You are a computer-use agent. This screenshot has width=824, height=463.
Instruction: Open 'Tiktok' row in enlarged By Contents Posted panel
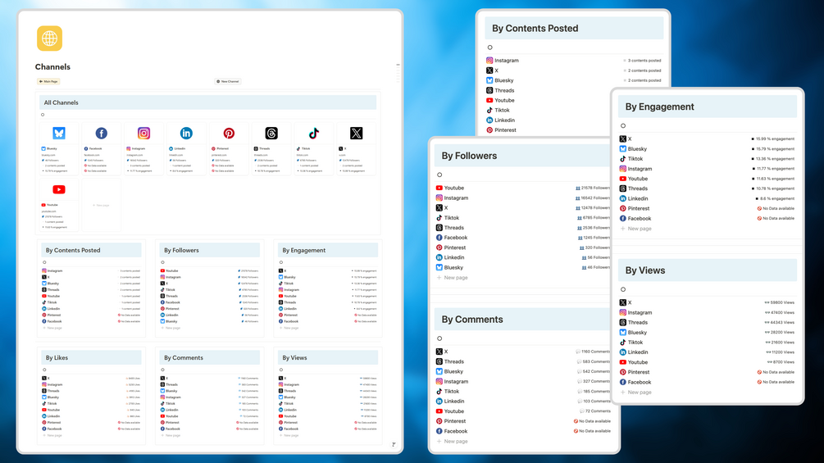[x=574, y=111]
